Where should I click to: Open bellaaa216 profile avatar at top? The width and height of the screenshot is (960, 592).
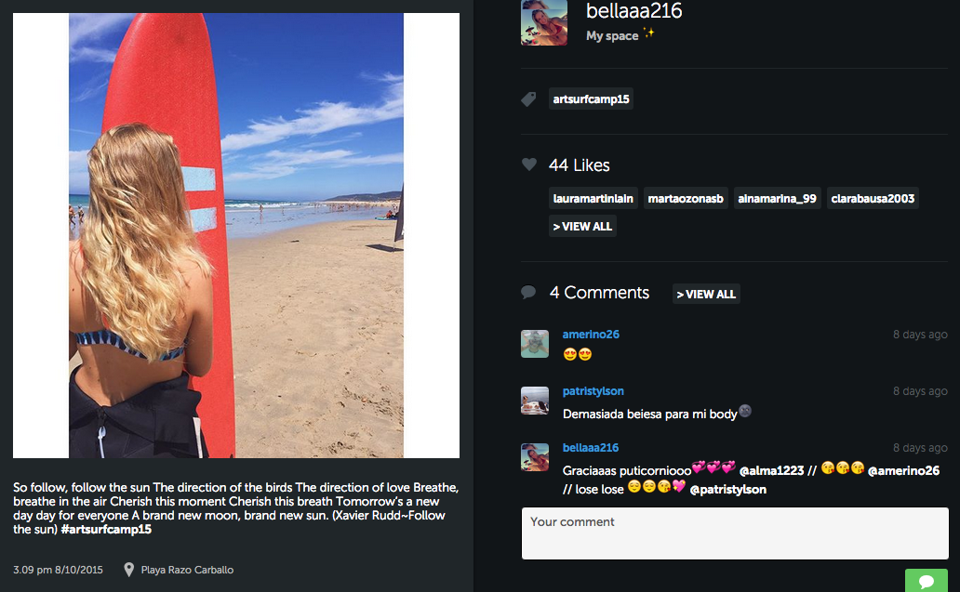[543, 22]
